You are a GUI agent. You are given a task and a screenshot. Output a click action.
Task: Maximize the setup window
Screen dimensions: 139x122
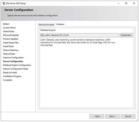(x=126, y=3)
